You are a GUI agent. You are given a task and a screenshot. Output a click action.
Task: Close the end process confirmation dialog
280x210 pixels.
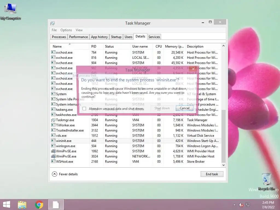coord(193,69)
